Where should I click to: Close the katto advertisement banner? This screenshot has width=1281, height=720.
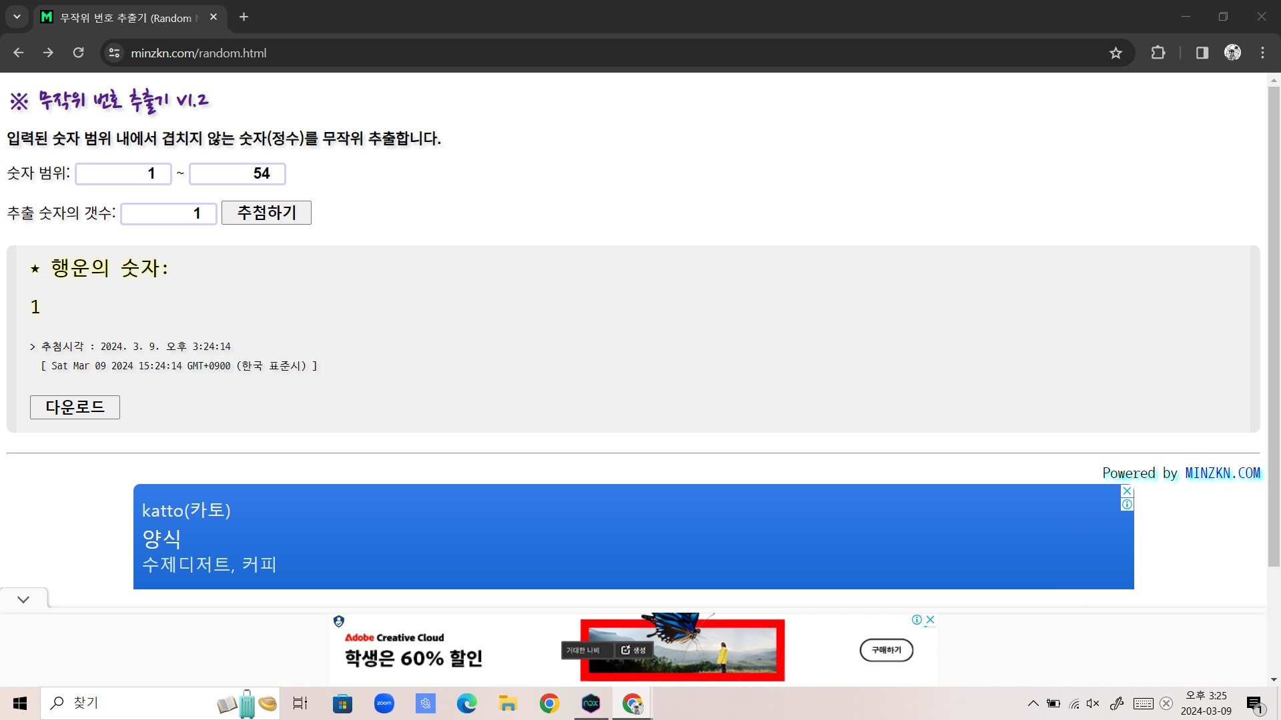click(1127, 491)
